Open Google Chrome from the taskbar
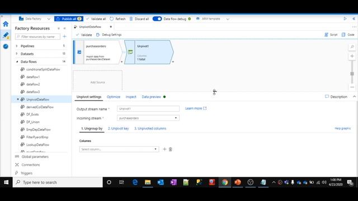Image resolution: width=358 pixels, height=201 pixels. click(x=225, y=183)
